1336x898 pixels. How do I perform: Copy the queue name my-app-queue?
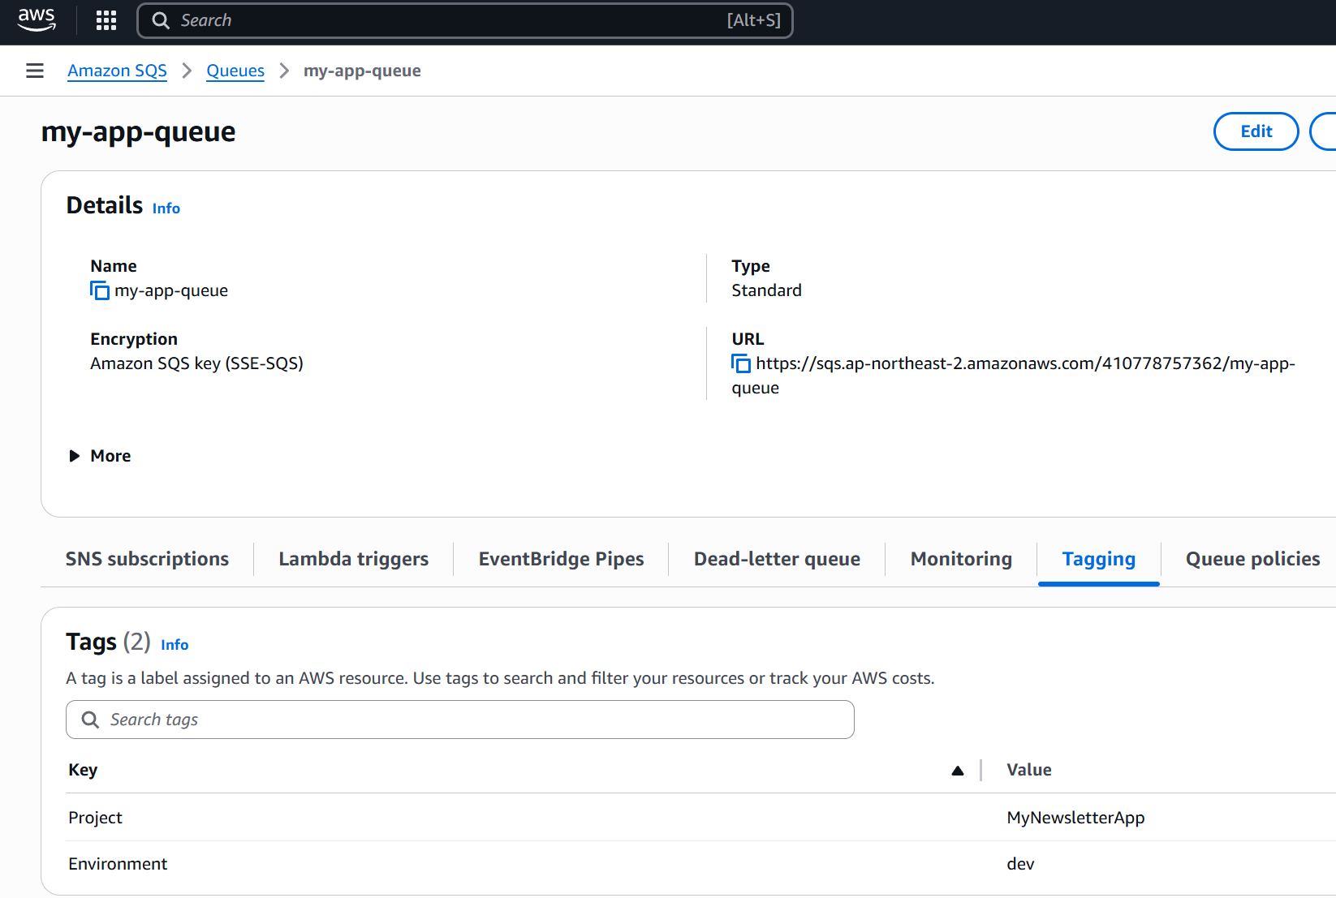click(x=99, y=290)
